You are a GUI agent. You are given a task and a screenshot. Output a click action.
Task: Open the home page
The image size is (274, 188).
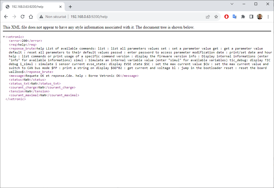click(31, 17)
